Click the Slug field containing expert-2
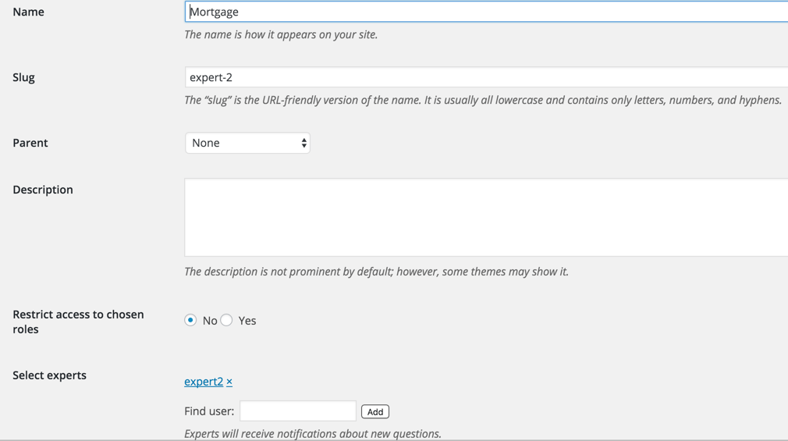Viewport: 788px width, 441px height. (485, 77)
